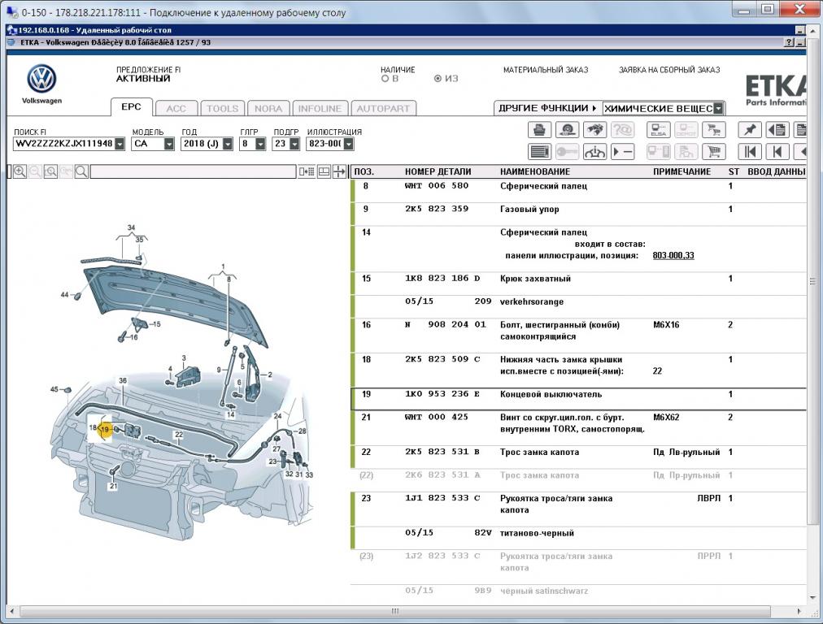Screen dimensions: 823x624
Task: Click the print icon in the toolbar
Action: pyautogui.click(x=539, y=129)
